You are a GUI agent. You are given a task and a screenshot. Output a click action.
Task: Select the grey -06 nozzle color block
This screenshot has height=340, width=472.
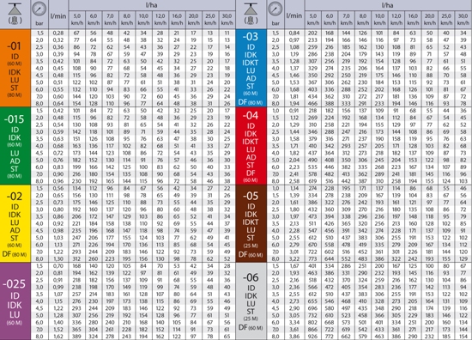[251, 301]
